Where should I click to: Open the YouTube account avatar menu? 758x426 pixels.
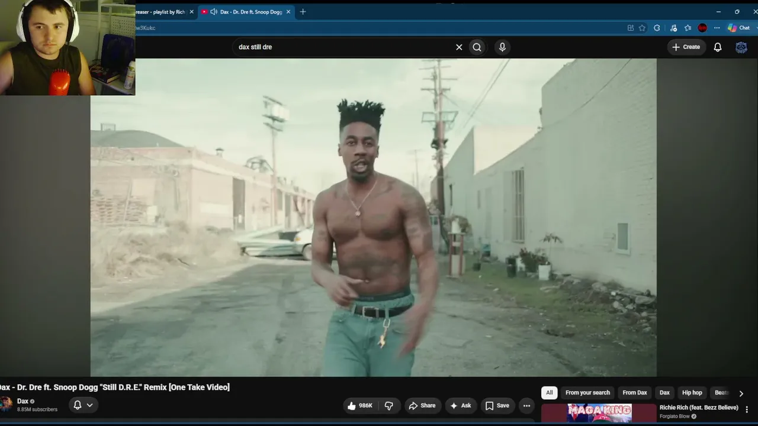tap(741, 47)
